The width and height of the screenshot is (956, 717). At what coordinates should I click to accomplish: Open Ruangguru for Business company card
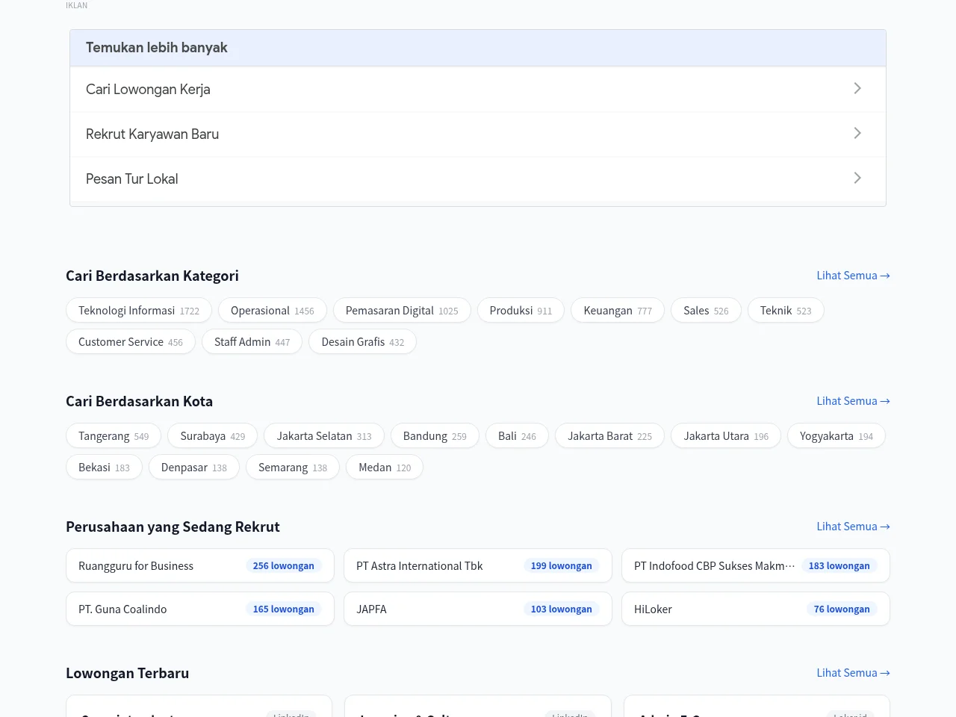[x=200, y=566]
